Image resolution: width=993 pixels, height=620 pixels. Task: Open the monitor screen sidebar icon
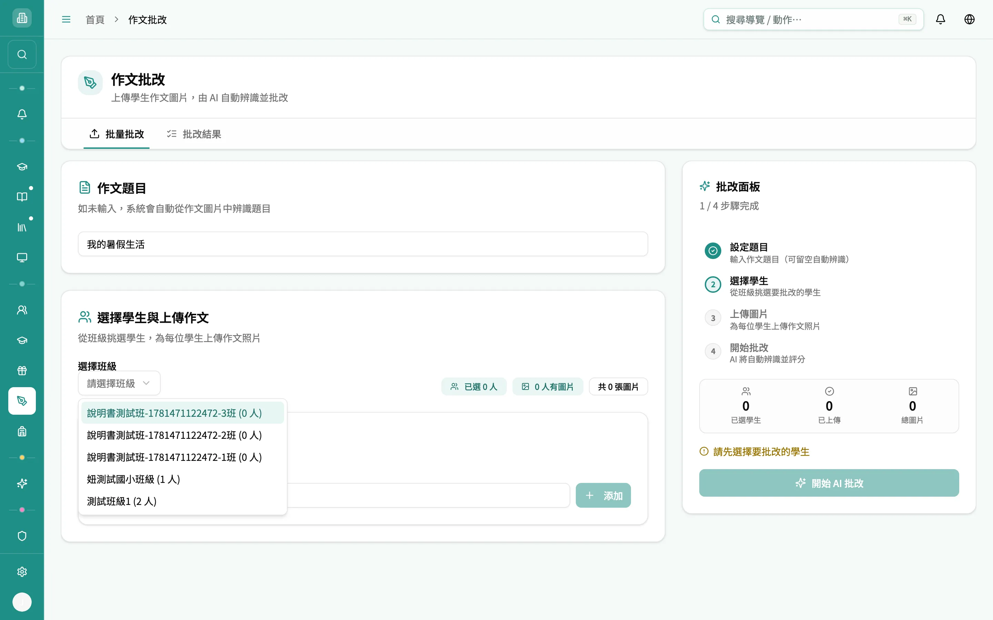(x=22, y=258)
